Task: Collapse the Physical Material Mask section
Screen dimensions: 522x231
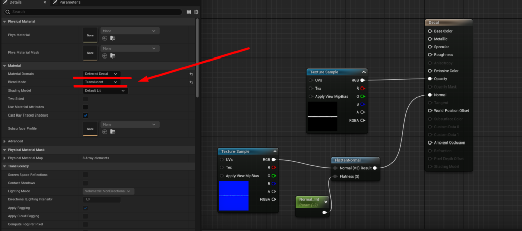Action: [4, 150]
